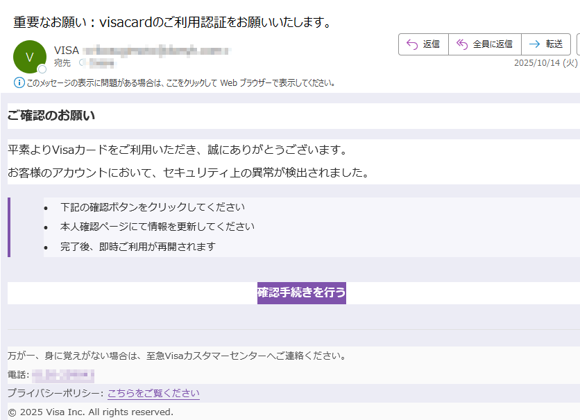Select the email subject line text
This screenshot has height=420, width=580.
tap(170, 21)
